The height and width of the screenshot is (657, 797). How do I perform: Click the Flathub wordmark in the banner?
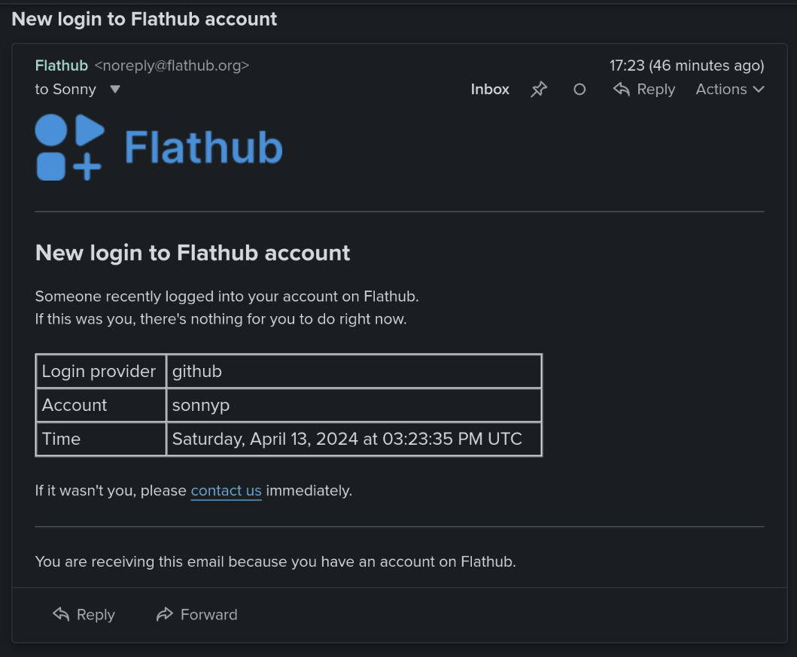coord(203,148)
